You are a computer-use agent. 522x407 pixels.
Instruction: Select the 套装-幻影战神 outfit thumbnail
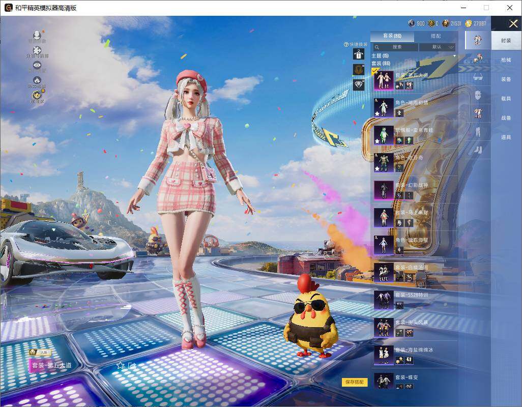tap(384, 190)
